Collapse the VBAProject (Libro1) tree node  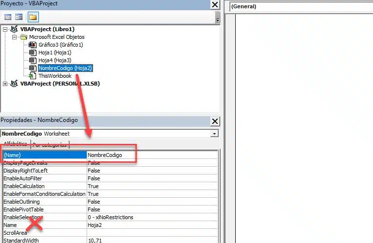(5, 30)
